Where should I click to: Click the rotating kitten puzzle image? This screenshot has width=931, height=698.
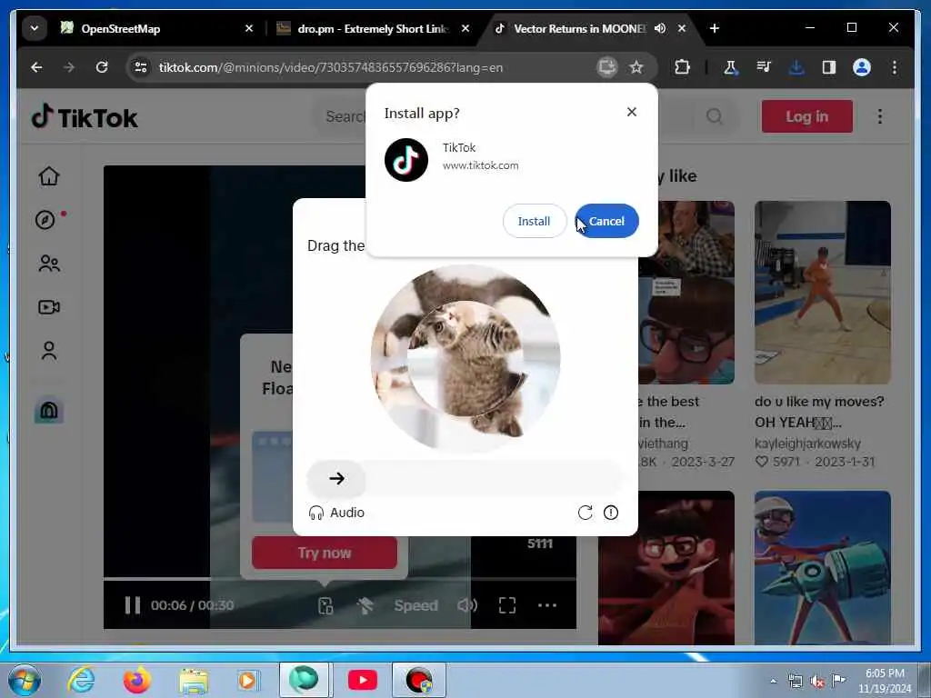(x=465, y=358)
